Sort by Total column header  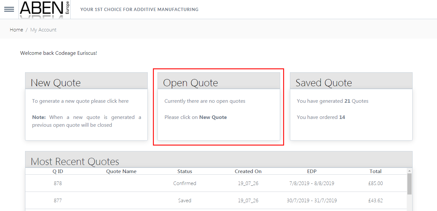pyautogui.click(x=376, y=171)
